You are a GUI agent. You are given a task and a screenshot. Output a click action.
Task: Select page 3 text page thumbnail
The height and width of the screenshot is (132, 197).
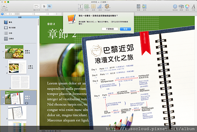point(20,82)
